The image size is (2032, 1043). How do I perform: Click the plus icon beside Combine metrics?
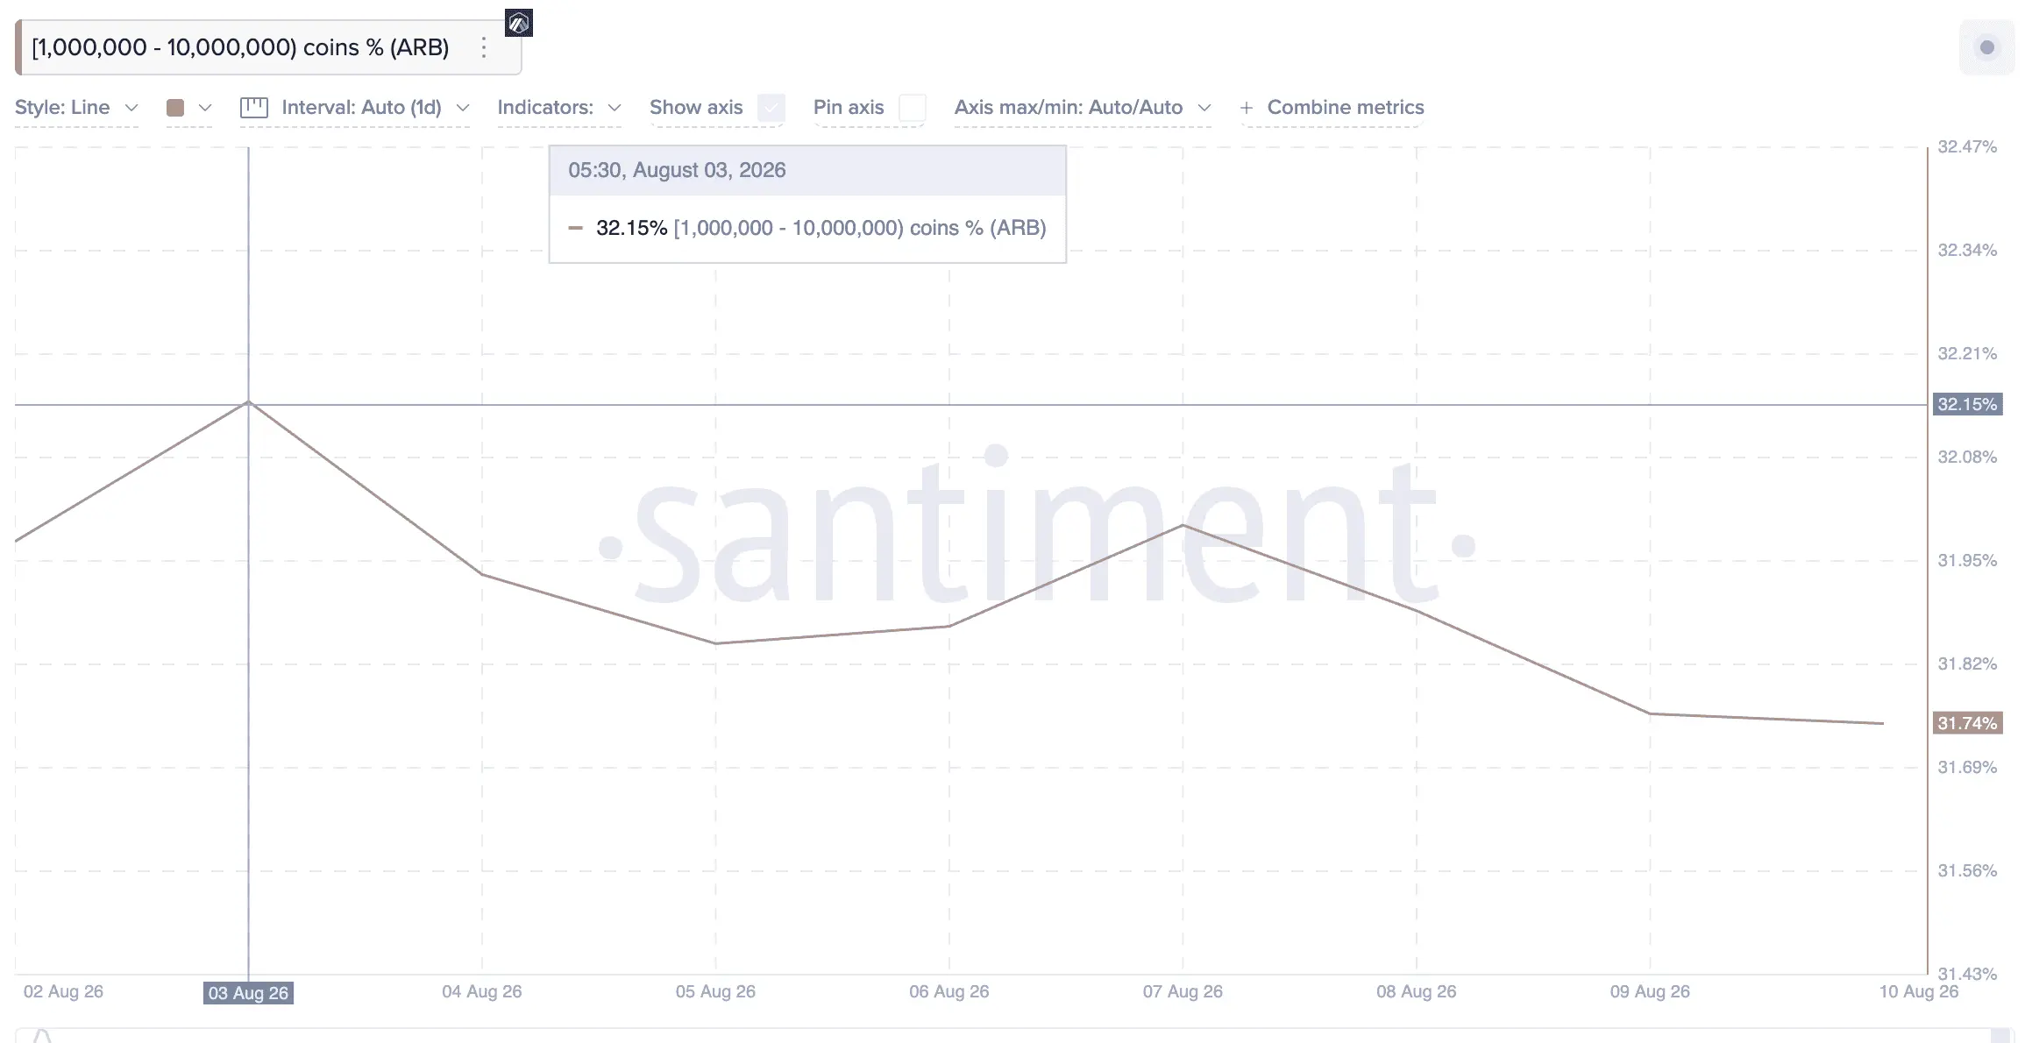tap(1246, 108)
